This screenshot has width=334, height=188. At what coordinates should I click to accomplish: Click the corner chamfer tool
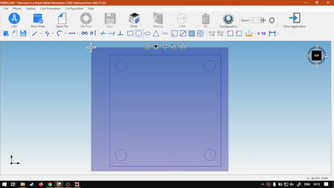[239, 33]
